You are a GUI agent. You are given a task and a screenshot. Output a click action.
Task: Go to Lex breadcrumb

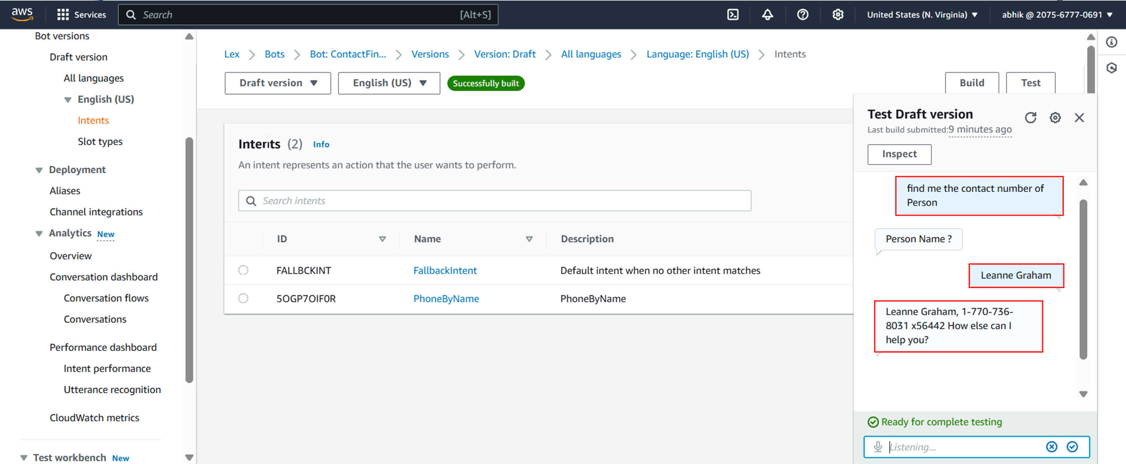(232, 54)
